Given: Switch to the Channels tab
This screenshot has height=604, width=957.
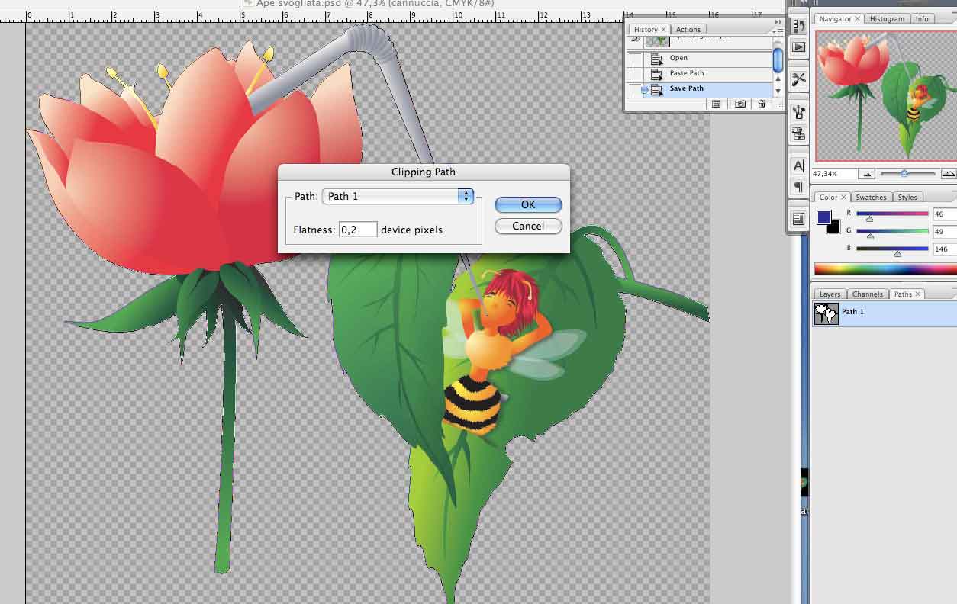Looking at the screenshot, I should point(868,294).
